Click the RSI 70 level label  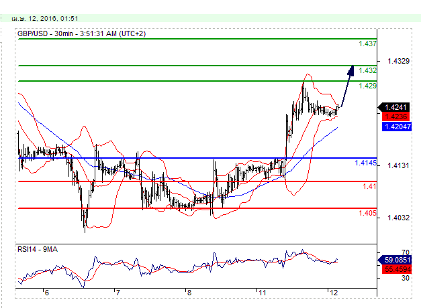[x=406, y=252]
